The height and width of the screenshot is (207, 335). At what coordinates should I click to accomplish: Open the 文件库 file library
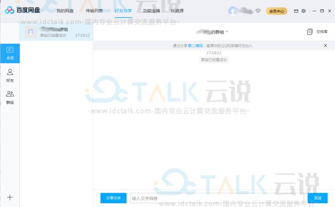(x=317, y=32)
